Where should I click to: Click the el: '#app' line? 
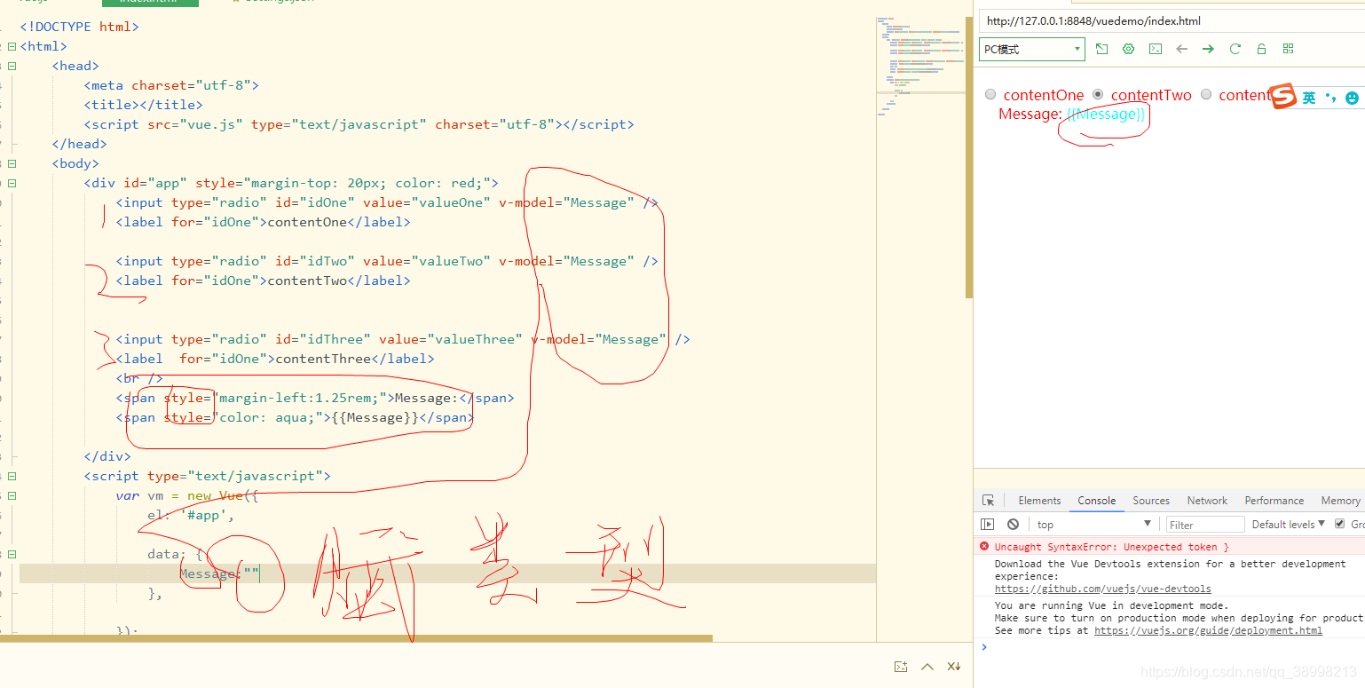click(x=191, y=515)
